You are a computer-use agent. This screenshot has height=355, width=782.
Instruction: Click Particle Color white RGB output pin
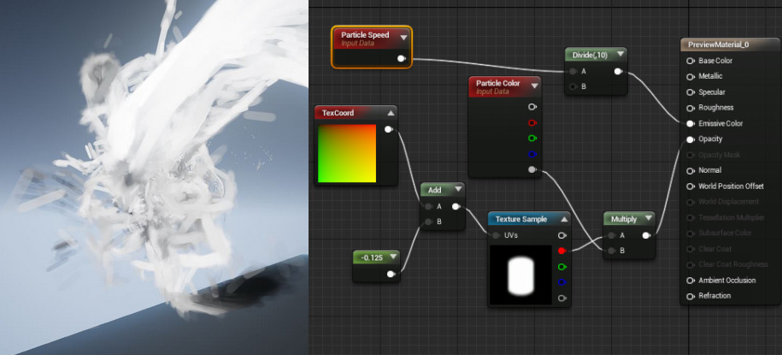pyautogui.click(x=532, y=107)
